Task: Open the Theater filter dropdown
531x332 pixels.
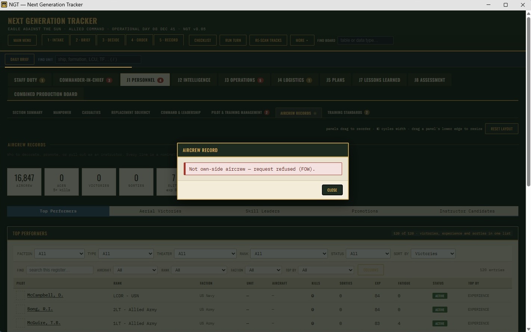Action: pyautogui.click(x=205, y=254)
